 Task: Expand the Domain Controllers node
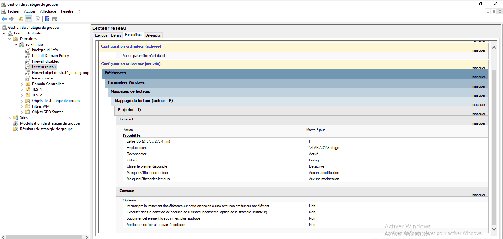pyautogui.click(x=22, y=84)
